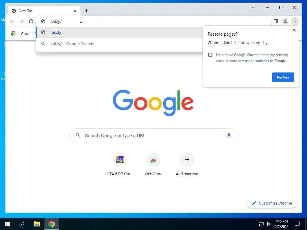The height and width of the screenshot is (230, 307).
Task: Open the taskbar search magnifier
Action: coord(22,224)
